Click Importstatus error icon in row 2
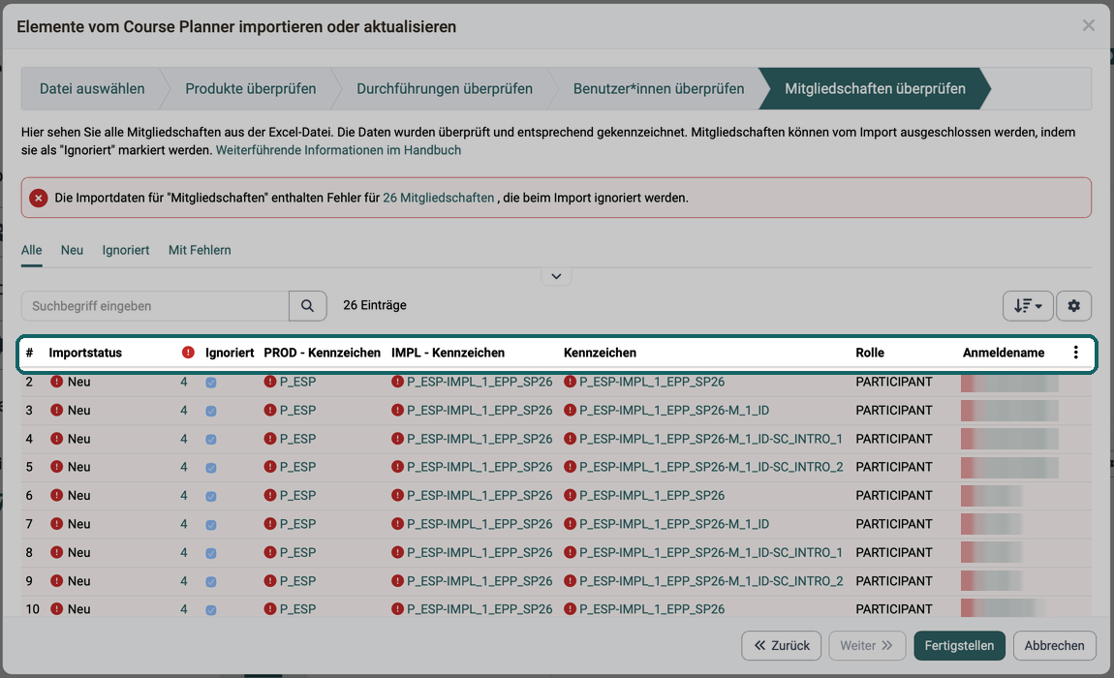The height and width of the screenshot is (678, 1114). click(x=57, y=382)
